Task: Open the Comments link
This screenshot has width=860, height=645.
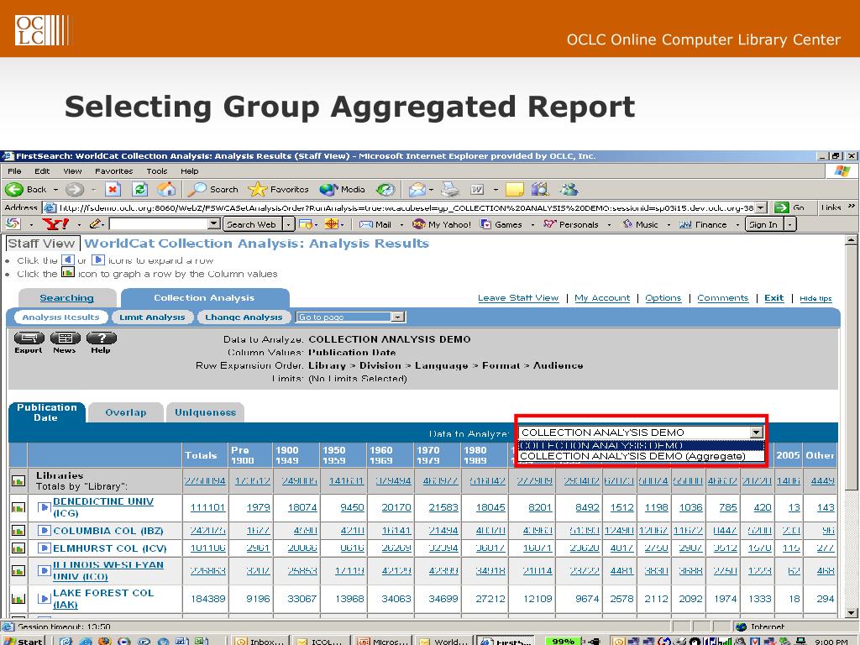Action: click(723, 298)
